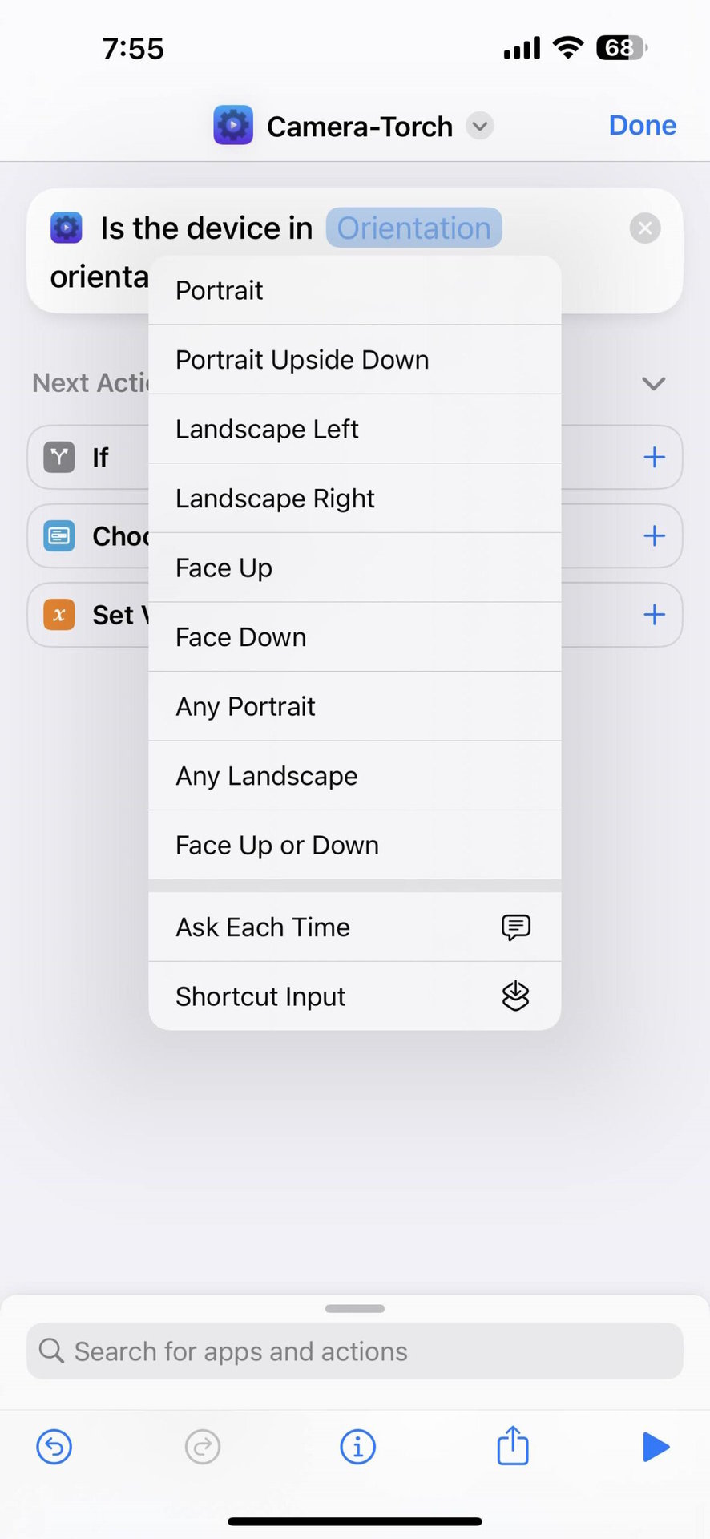Screen dimensions: 710x1539
Task: Select Any Landscape menu entry
Action: 354,776
